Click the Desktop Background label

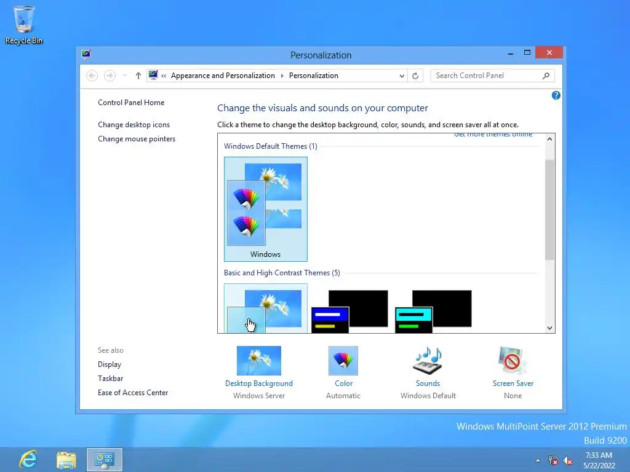pos(259,383)
